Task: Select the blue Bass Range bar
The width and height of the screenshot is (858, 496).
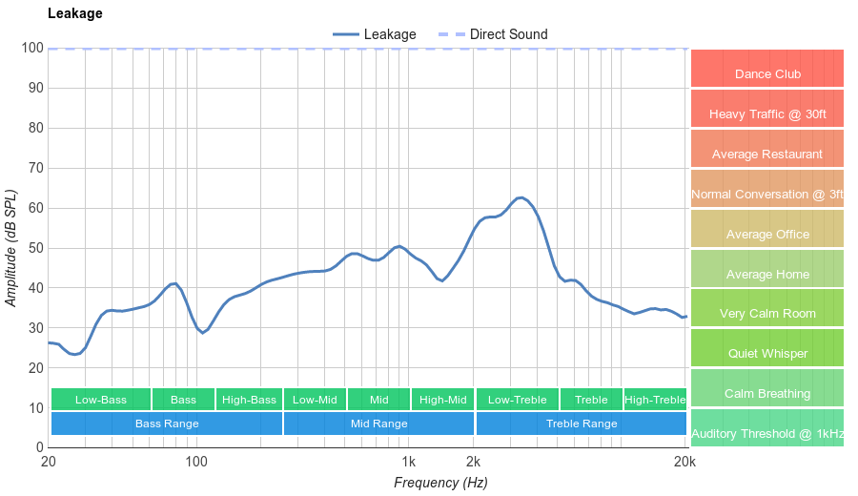Action: [167, 424]
